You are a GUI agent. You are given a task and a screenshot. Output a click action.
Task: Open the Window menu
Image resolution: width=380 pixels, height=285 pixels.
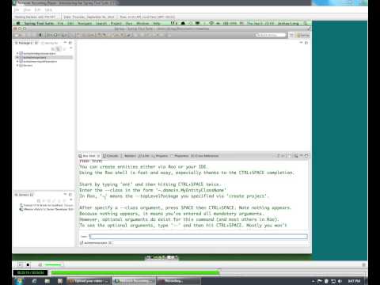pos(142,23)
